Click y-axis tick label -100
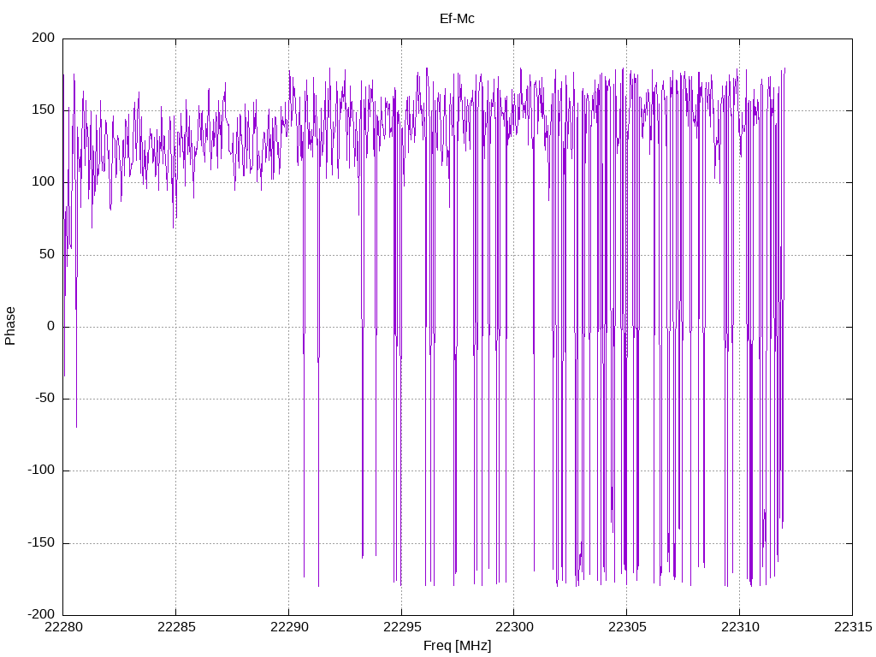 [41, 471]
